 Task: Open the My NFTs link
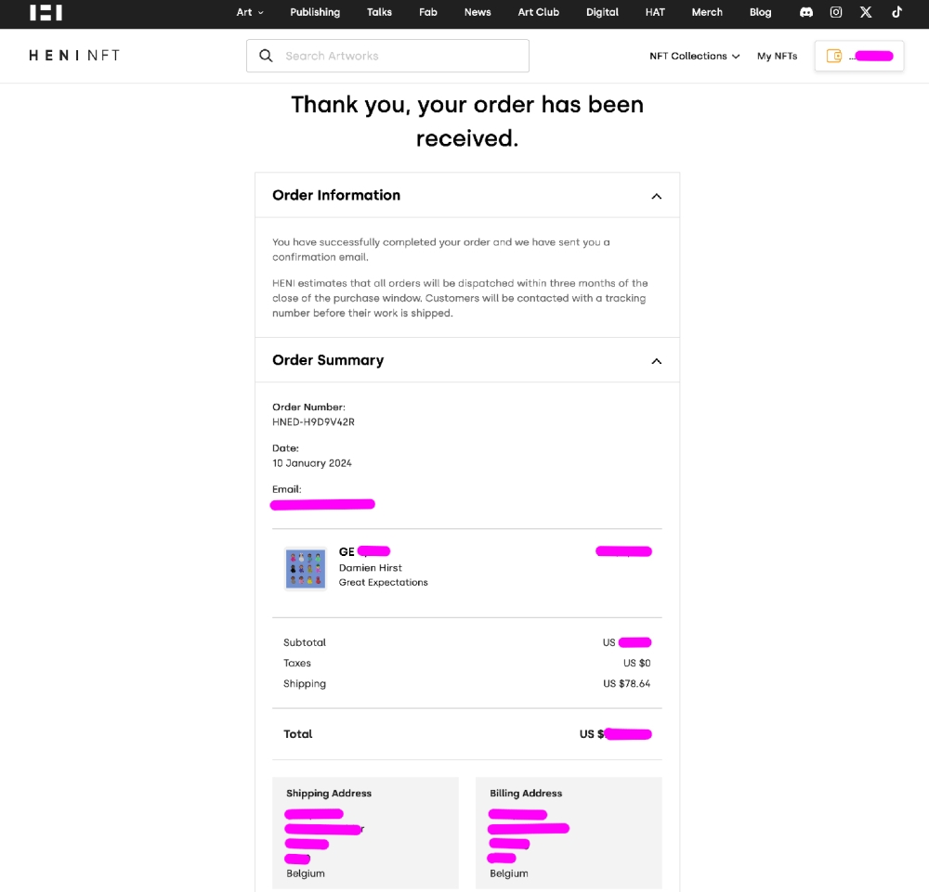coord(777,56)
